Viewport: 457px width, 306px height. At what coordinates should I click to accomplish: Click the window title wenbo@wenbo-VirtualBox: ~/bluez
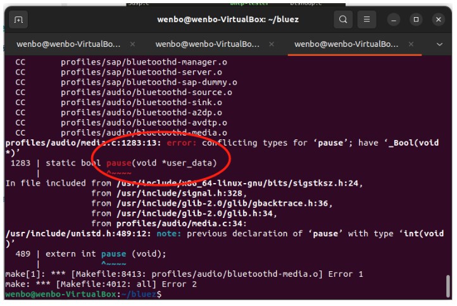click(x=228, y=20)
